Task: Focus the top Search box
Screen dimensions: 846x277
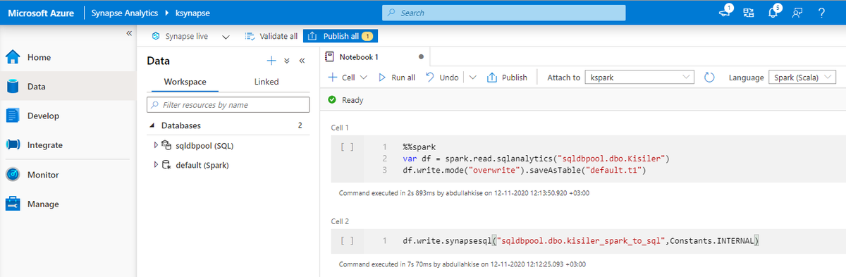Action: pyautogui.click(x=503, y=13)
